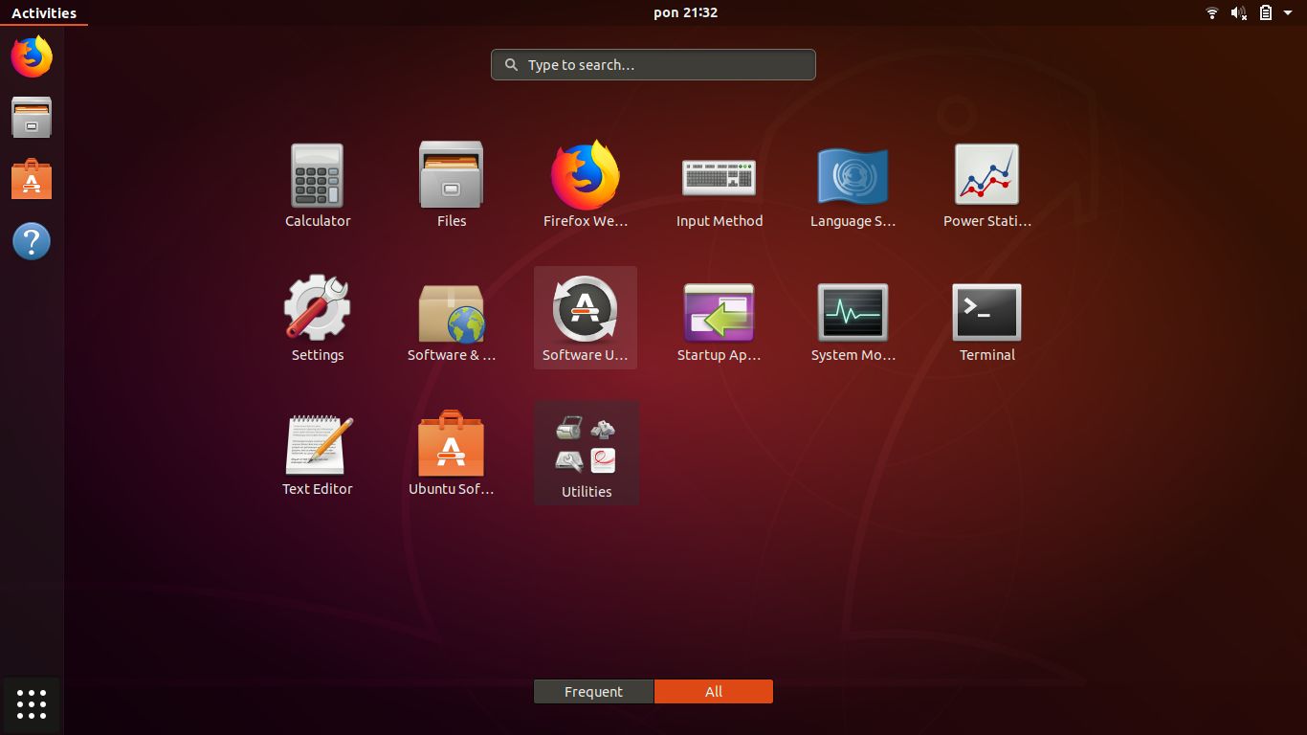Open Ubuntu Software from the dock
The width and height of the screenshot is (1307, 735).
[x=32, y=179]
